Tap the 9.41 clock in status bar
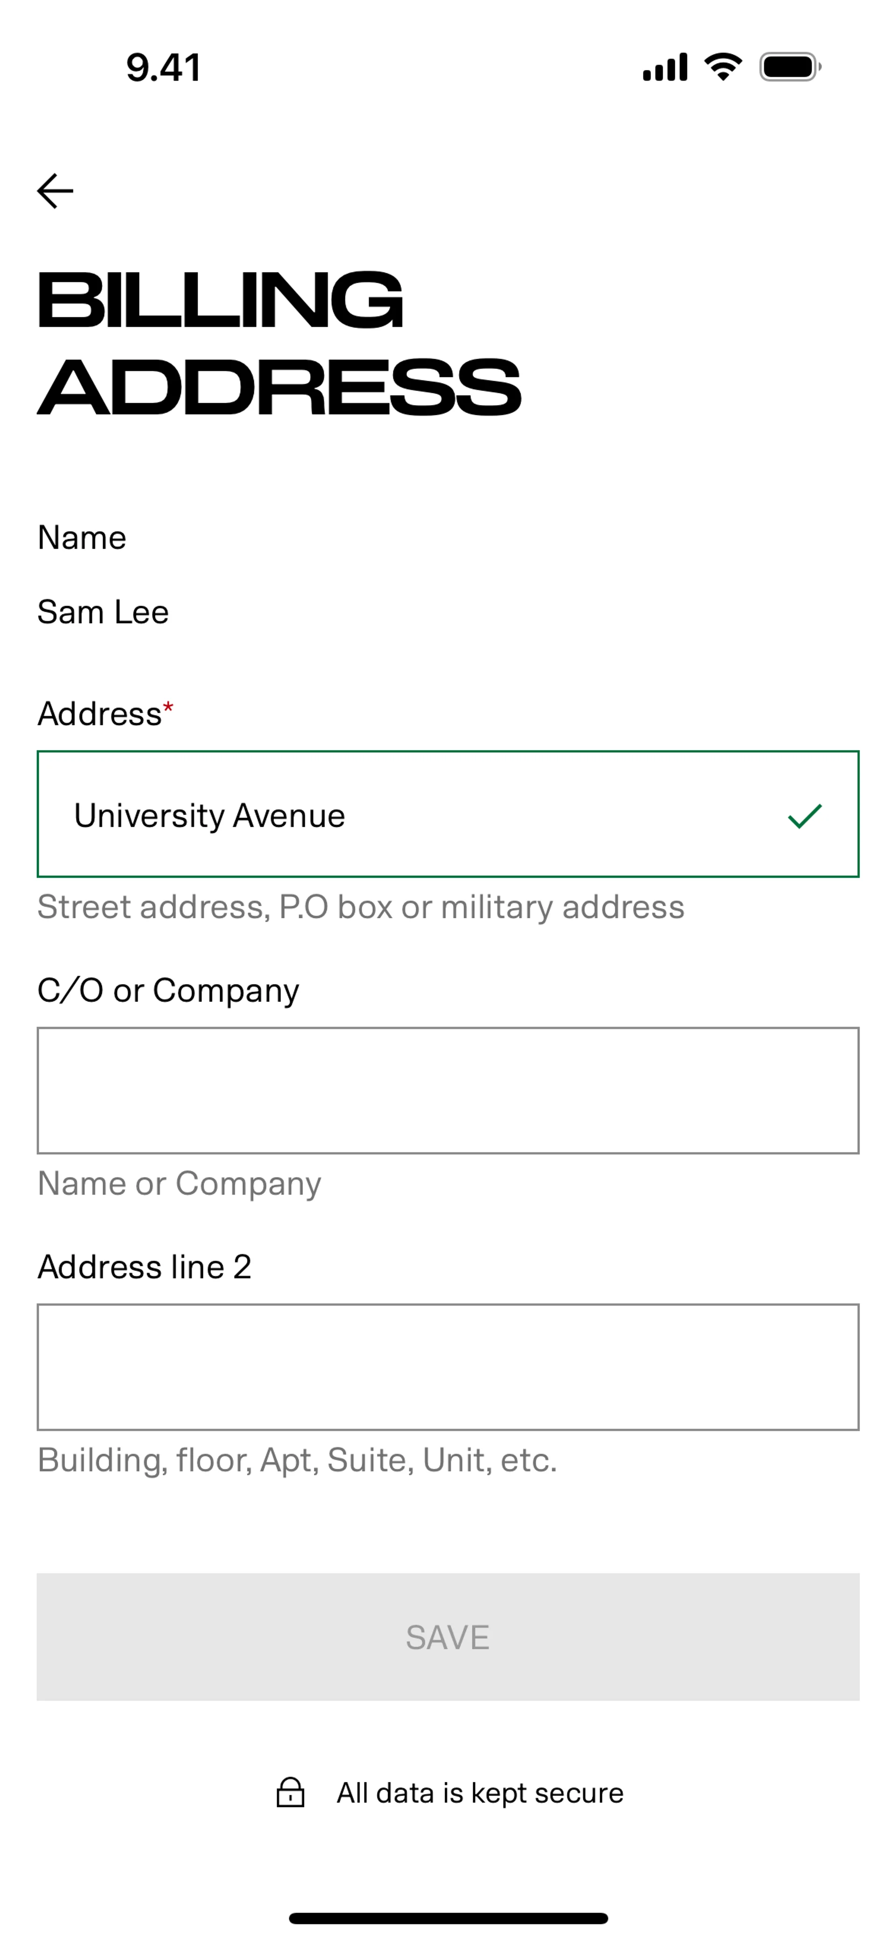Viewport: 896px width, 1942px height. pos(163,68)
